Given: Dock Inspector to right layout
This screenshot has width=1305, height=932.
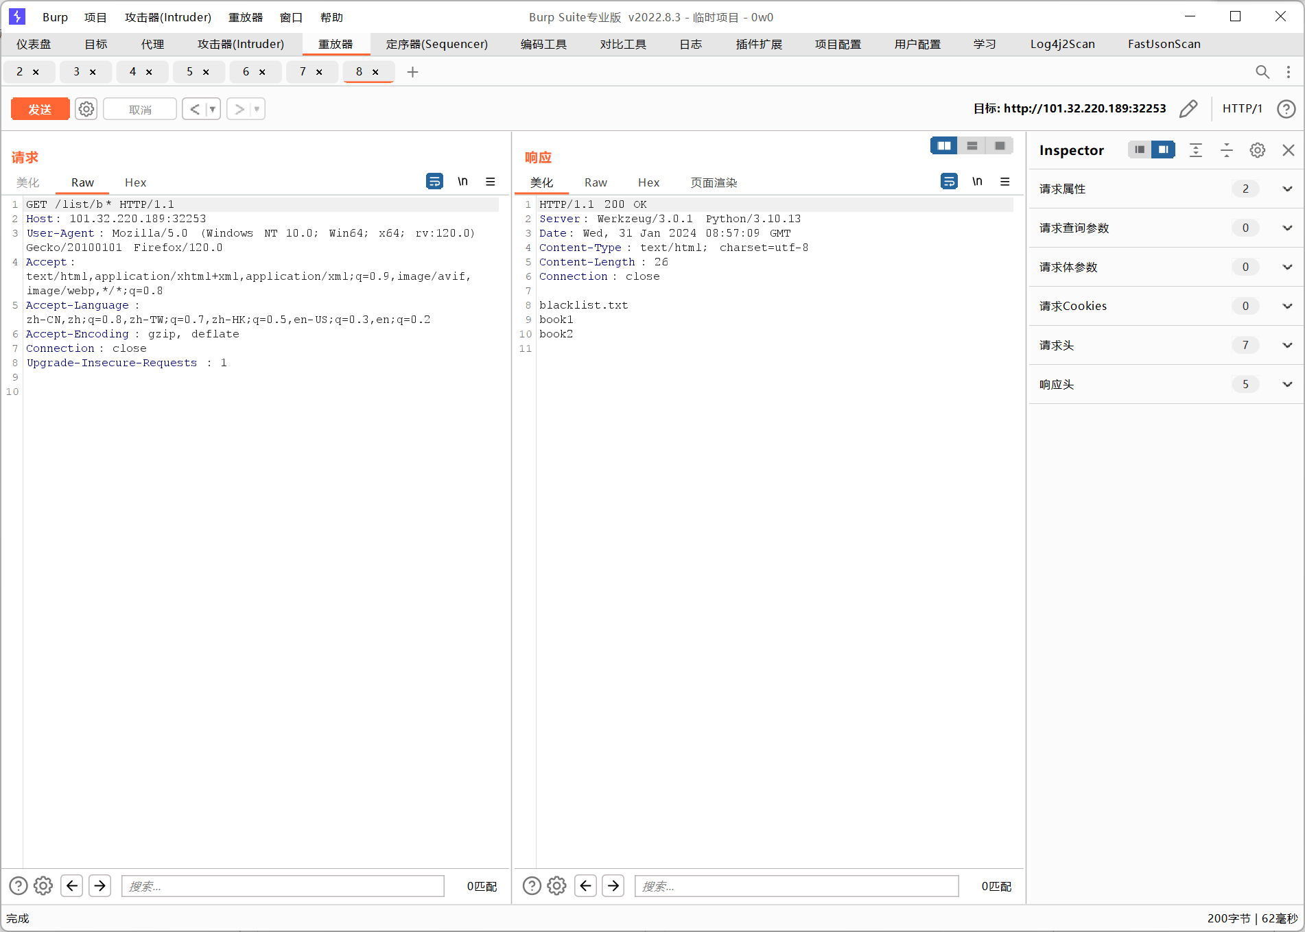Looking at the screenshot, I should 1164,150.
